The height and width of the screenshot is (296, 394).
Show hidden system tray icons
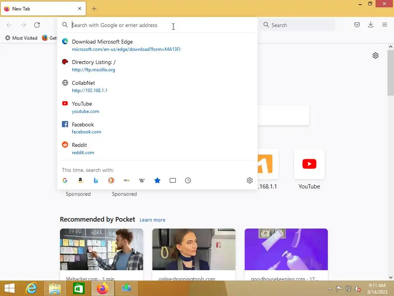pos(330,289)
